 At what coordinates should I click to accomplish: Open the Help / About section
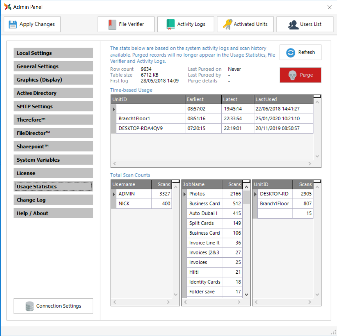(x=53, y=213)
